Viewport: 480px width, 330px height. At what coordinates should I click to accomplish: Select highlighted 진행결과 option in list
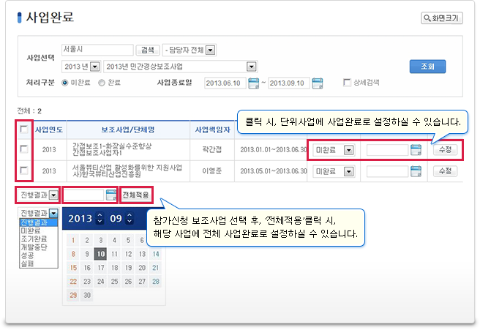[39, 222]
